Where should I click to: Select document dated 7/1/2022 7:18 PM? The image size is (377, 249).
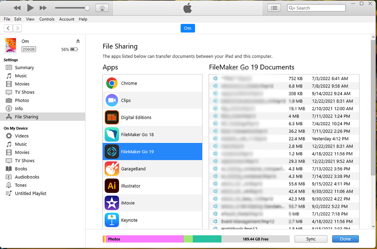click(x=284, y=214)
